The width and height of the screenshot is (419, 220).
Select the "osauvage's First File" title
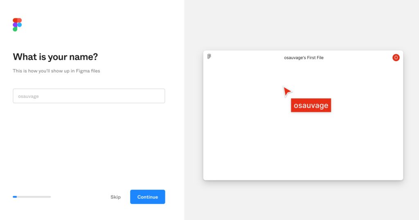tap(304, 58)
